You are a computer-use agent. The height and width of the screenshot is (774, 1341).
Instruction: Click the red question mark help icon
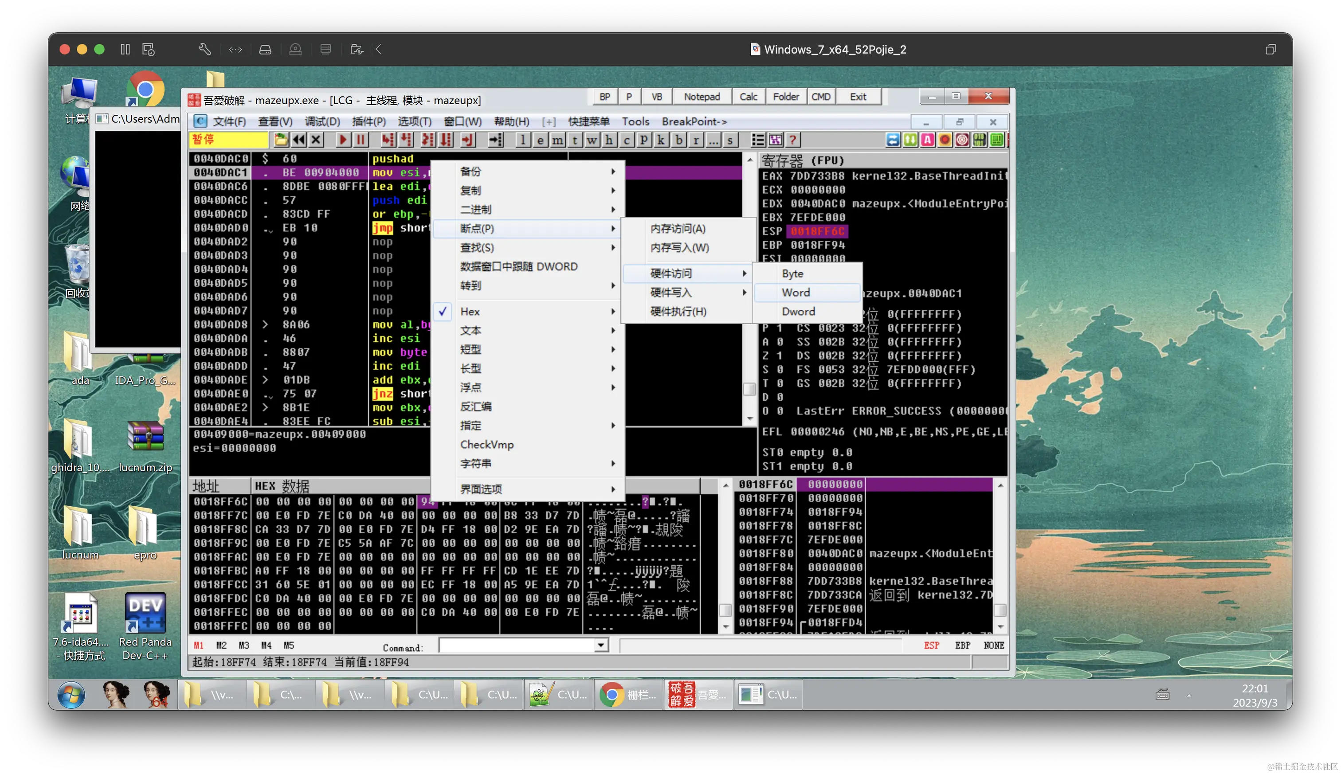coord(792,140)
